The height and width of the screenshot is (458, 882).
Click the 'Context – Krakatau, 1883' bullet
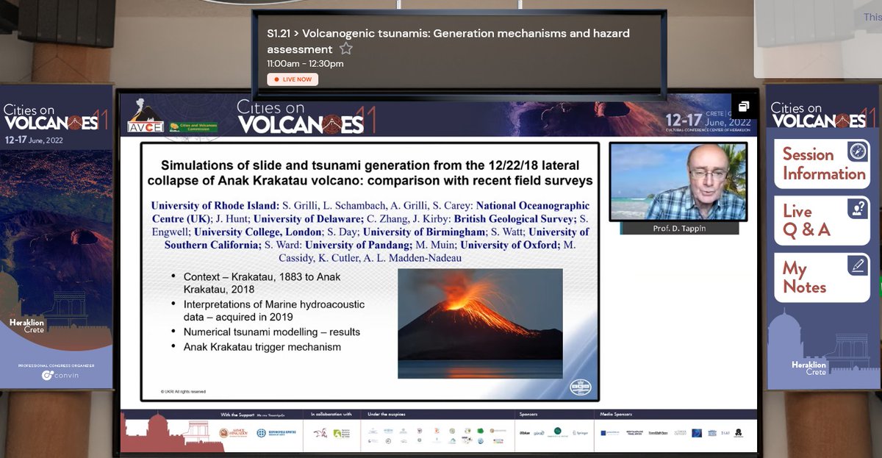tap(261, 282)
